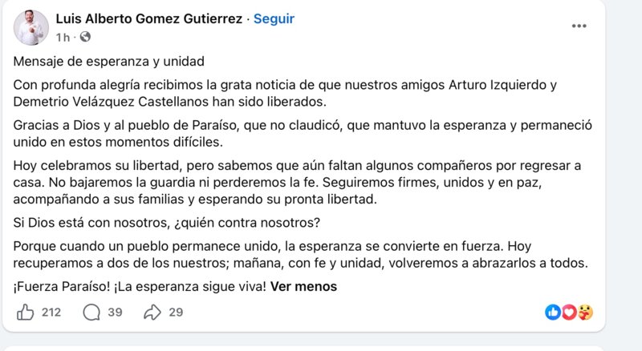This screenshot has height=351, width=642.
Task: Click the Si Dios está con nosotros line
Action: click(167, 223)
